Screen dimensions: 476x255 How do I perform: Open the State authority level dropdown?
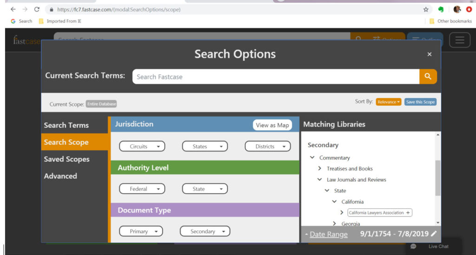(205, 189)
